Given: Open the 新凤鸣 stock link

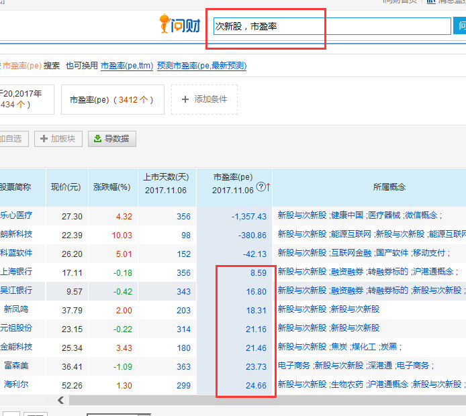Looking at the screenshot, I should tap(17, 309).
